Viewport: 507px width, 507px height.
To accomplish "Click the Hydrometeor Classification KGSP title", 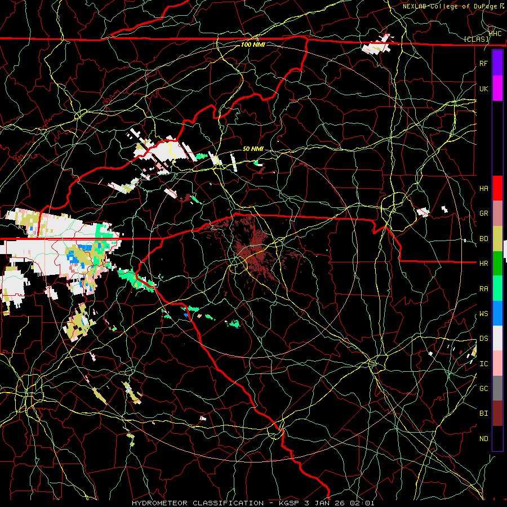I will click(x=253, y=503).
